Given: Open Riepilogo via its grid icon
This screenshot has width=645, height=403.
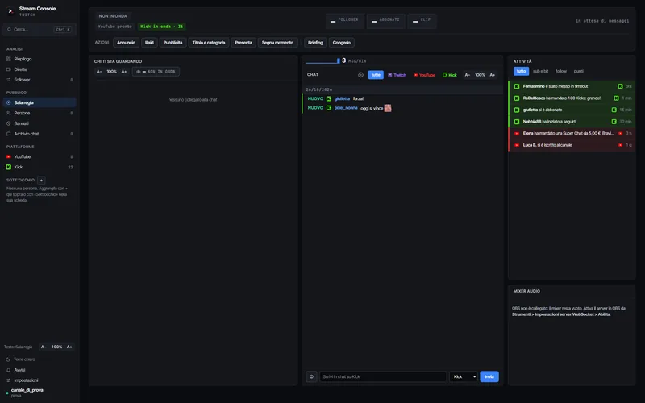Looking at the screenshot, I should point(9,59).
